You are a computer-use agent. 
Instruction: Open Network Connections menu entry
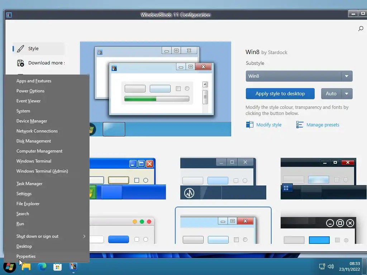pos(47,131)
